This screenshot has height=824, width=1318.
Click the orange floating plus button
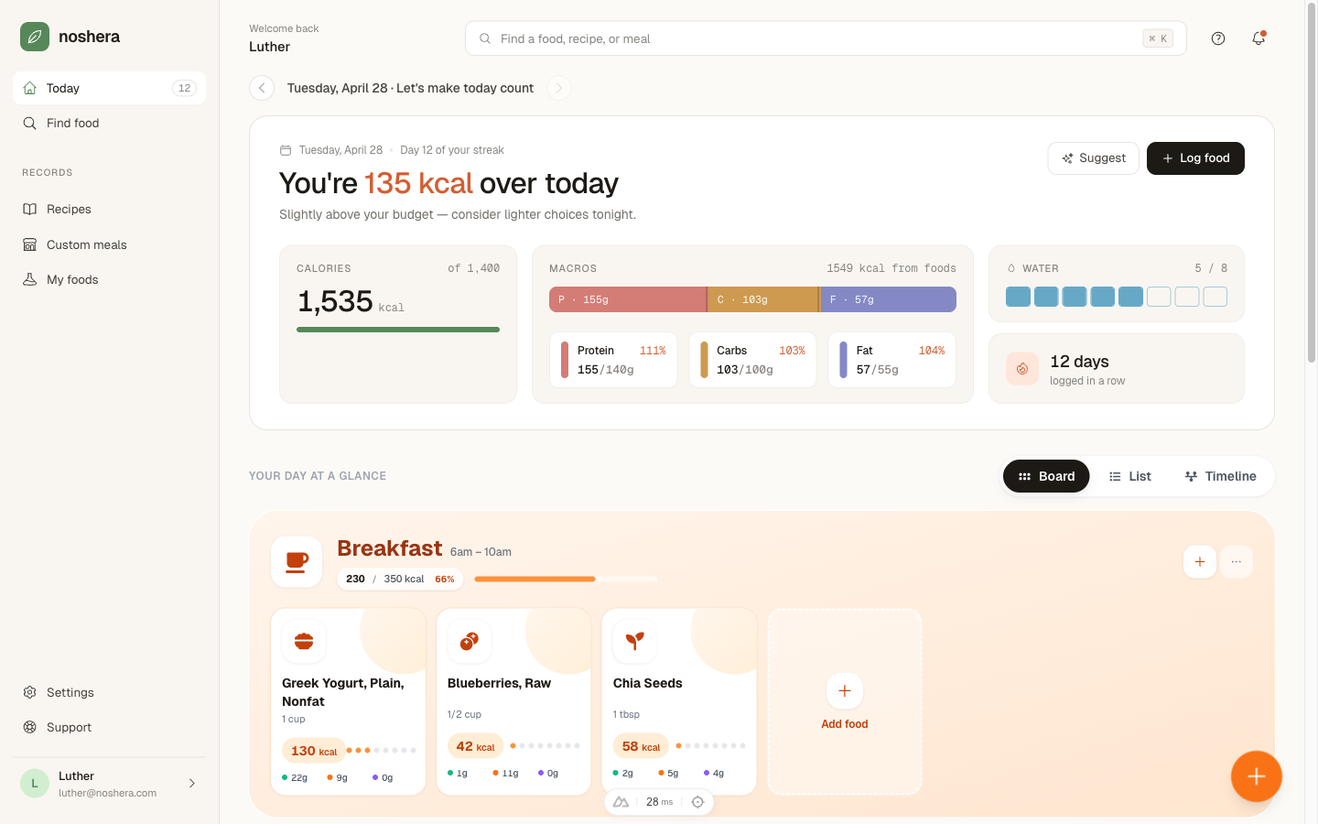[x=1257, y=776]
